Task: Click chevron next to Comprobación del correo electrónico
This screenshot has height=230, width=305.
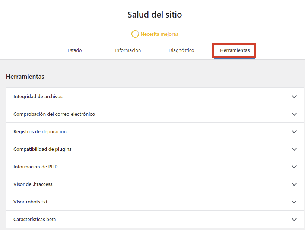Action: [294, 114]
